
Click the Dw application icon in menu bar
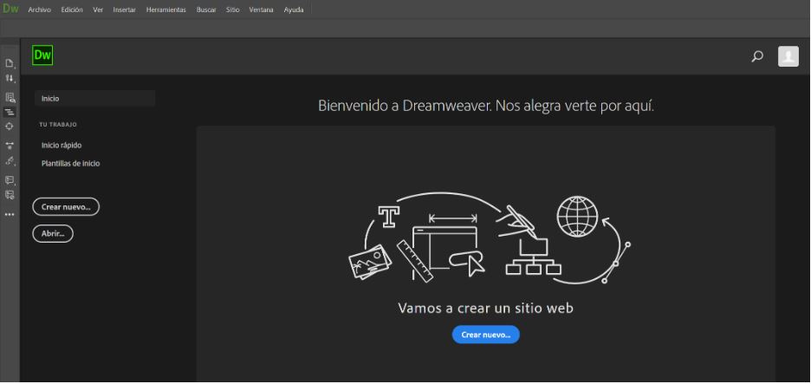[x=10, y=9]
